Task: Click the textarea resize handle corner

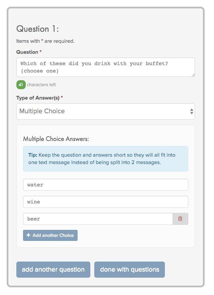Action: click(193, 75)
